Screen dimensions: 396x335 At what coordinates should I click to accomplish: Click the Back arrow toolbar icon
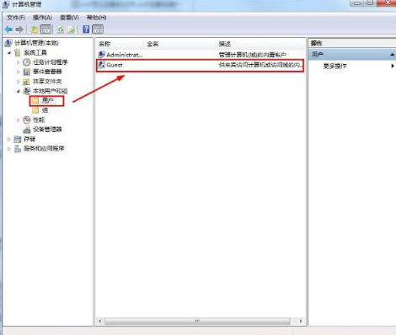click(x=8, y=29)
